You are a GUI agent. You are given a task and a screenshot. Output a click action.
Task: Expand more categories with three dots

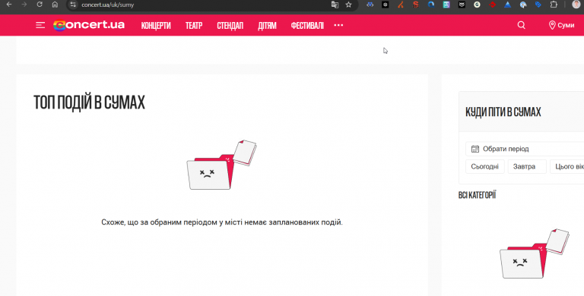[x=338, y=25]
